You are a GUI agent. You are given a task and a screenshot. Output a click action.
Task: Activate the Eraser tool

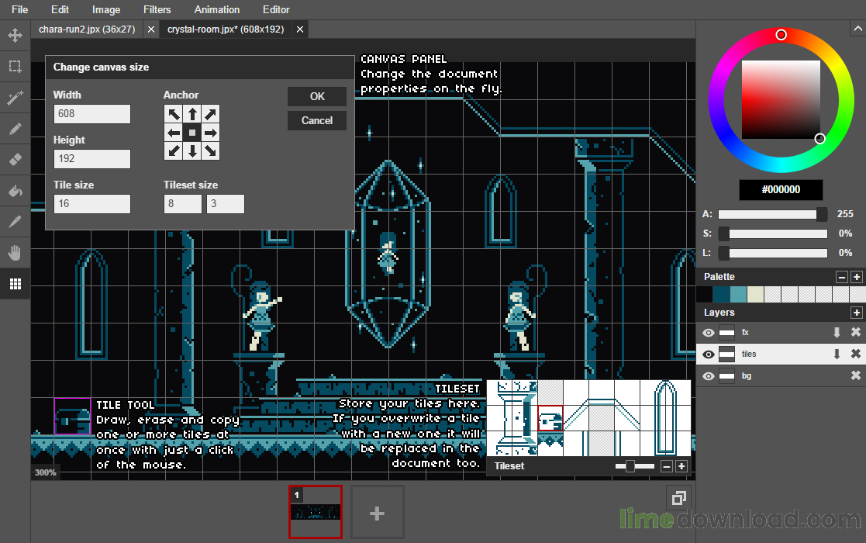[x=15, y=160]
